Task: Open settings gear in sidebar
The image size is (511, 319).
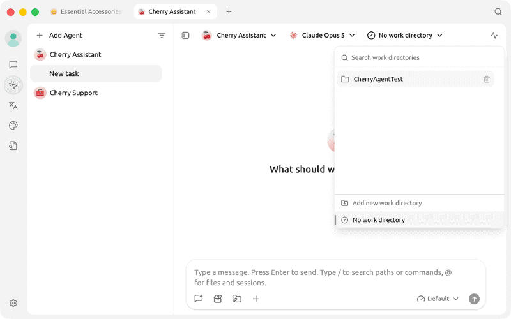Action: point(13,303)
